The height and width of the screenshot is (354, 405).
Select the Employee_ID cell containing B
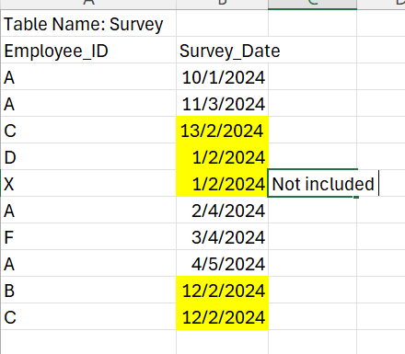click(x=88, y=290)
